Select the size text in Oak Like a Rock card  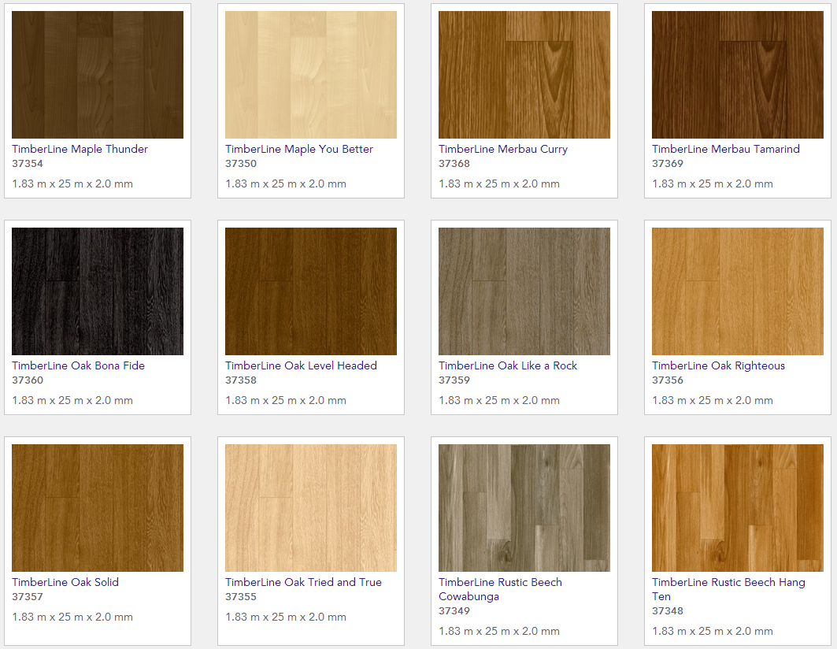499,400
